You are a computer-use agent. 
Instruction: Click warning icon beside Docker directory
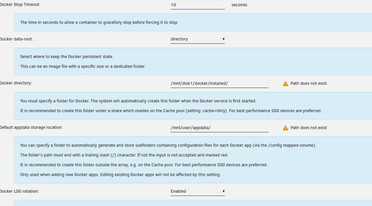click(x=285, y=84)
